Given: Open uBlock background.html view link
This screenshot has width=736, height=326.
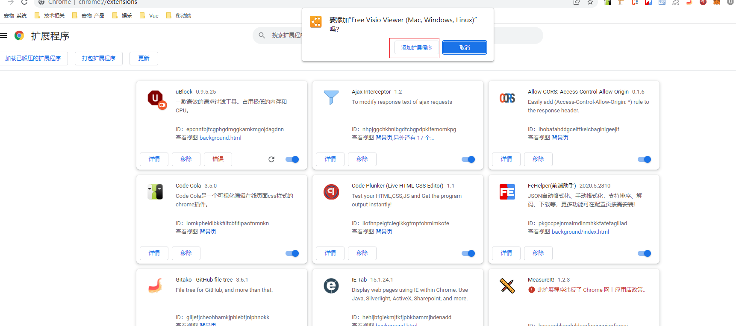Looking at the screenshot, I should point(221,138).
